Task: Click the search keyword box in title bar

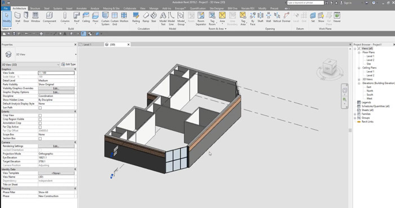Action: point(305,3)
